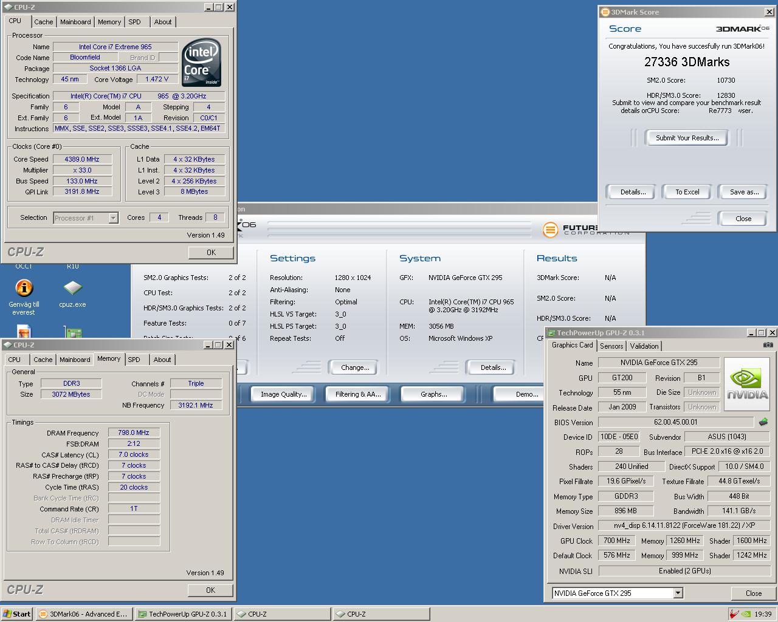Viewport: 778px width, 622px height.
Task: Switch to 3DMark06 taskbar button
Action: click(83, 614)
